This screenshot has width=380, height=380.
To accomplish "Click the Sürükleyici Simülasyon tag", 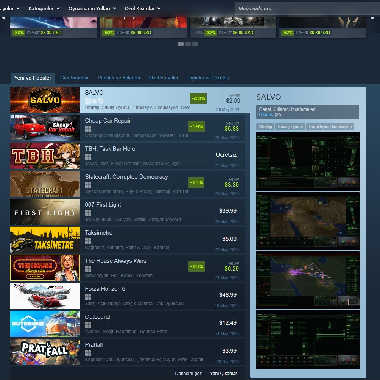I will (x=330, y=126).
